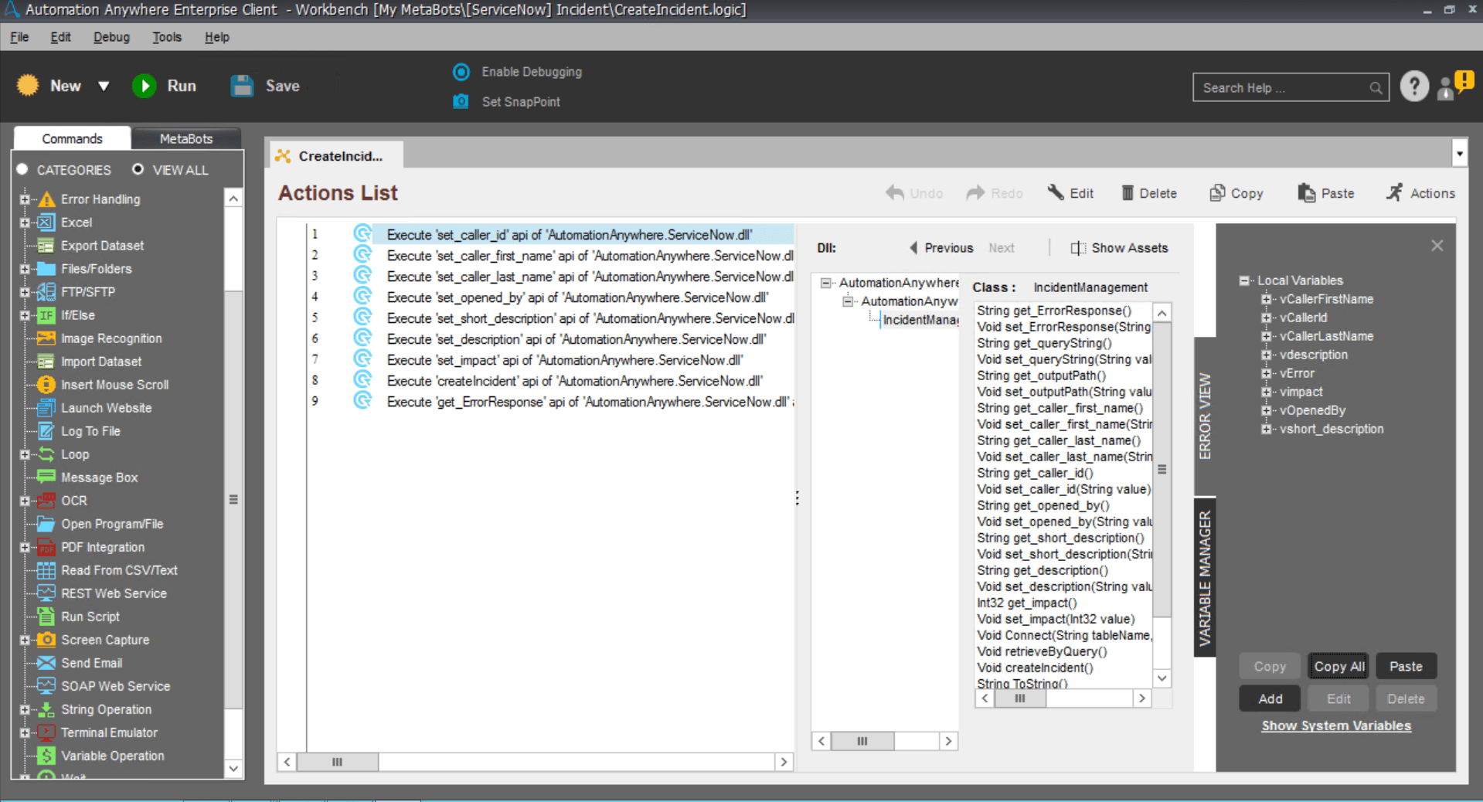Click the Copy All button

pos(1338,666)
